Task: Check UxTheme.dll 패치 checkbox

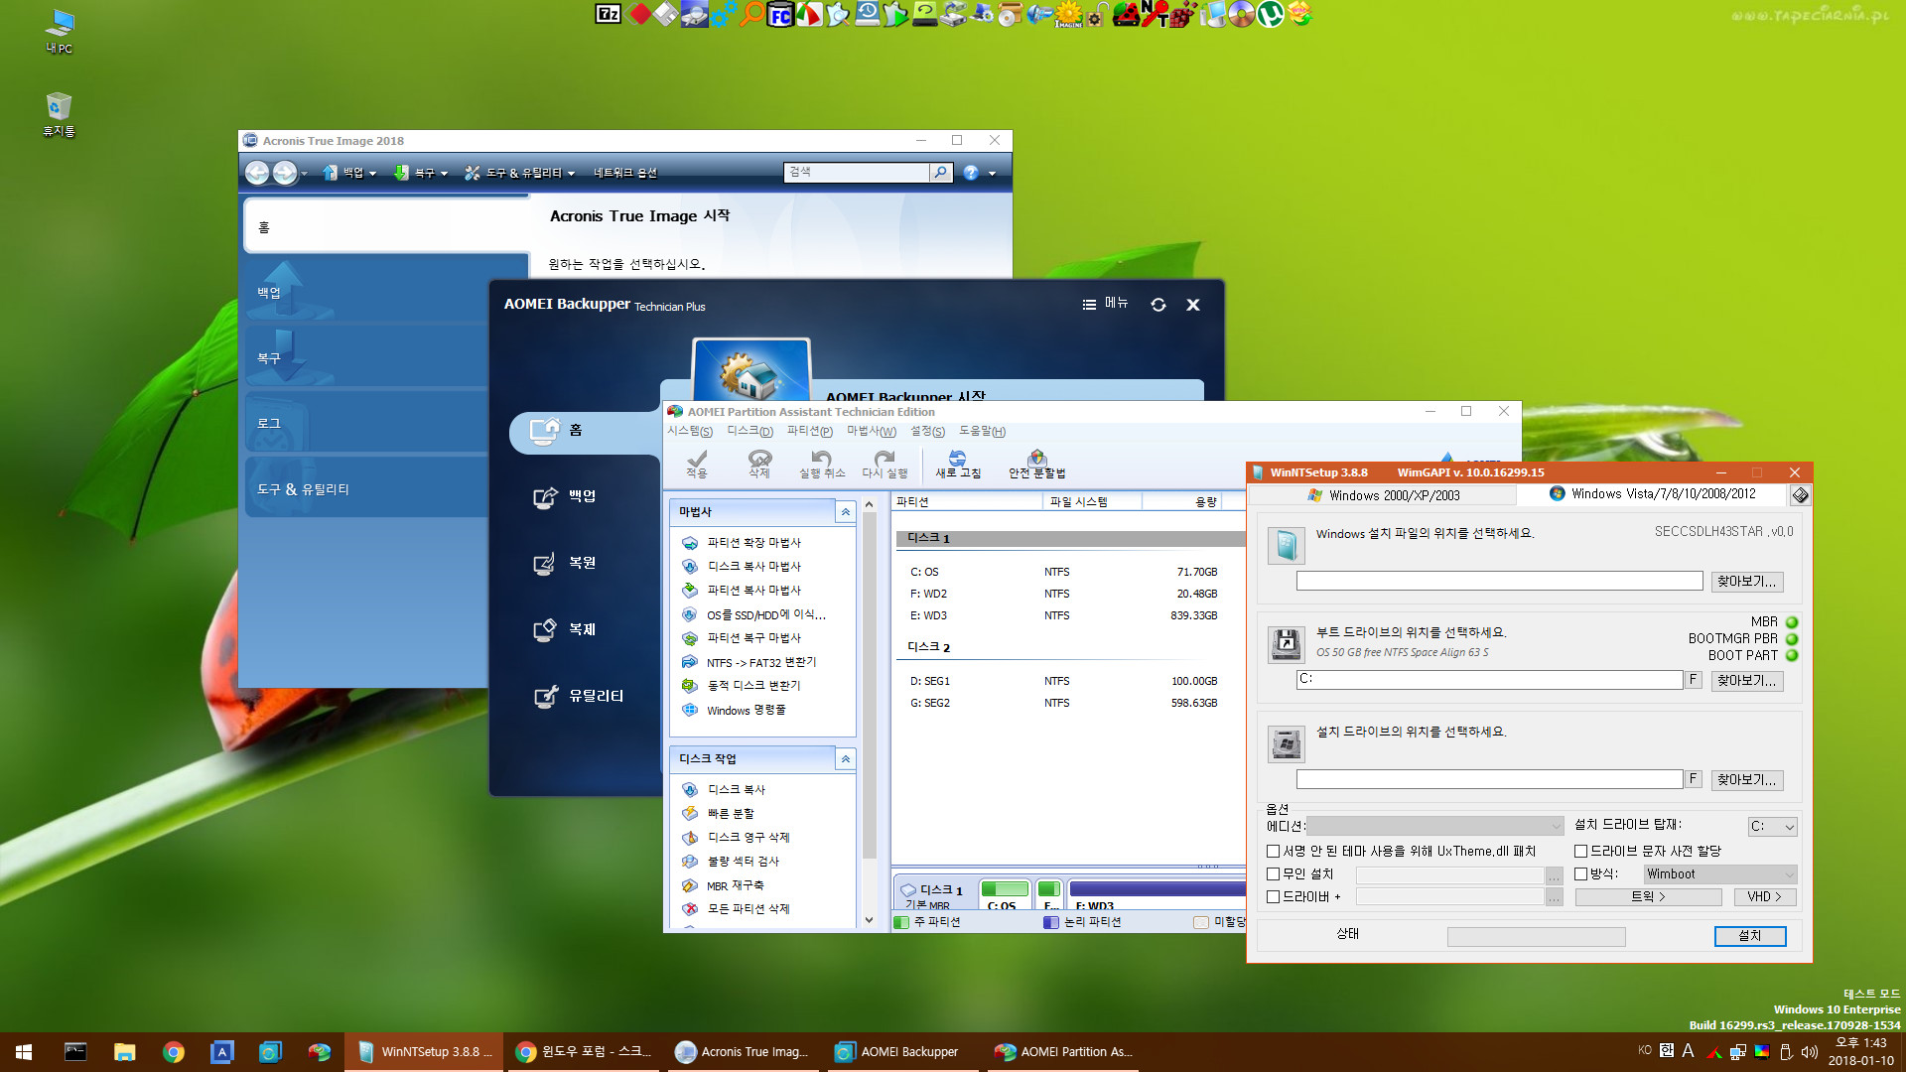Action: 1273,851
